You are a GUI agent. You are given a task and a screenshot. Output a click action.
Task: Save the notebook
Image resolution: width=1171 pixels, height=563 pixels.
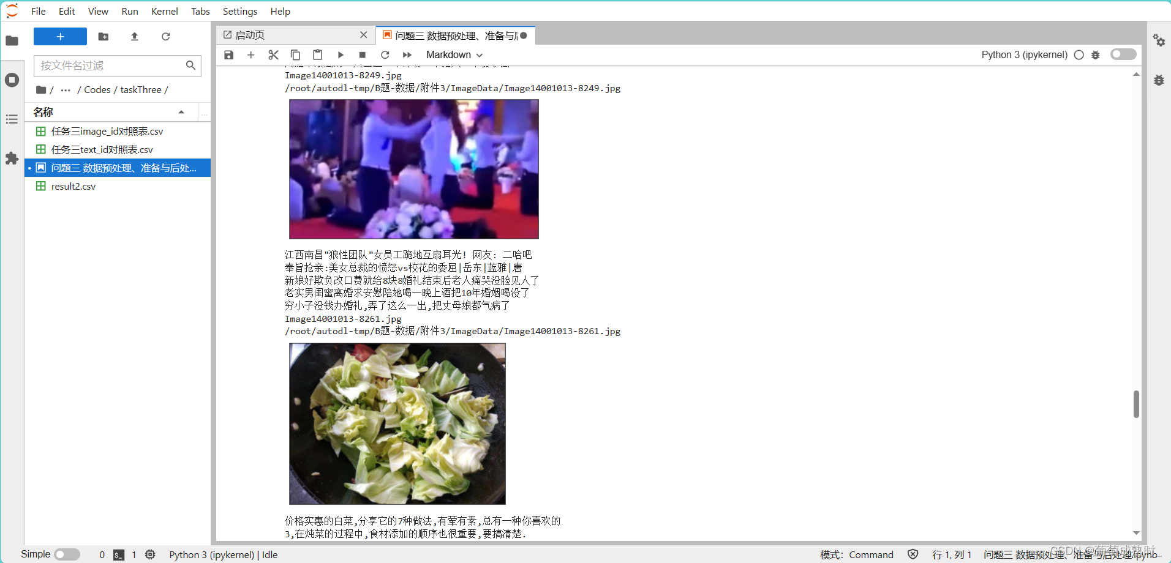click(229, 55)
